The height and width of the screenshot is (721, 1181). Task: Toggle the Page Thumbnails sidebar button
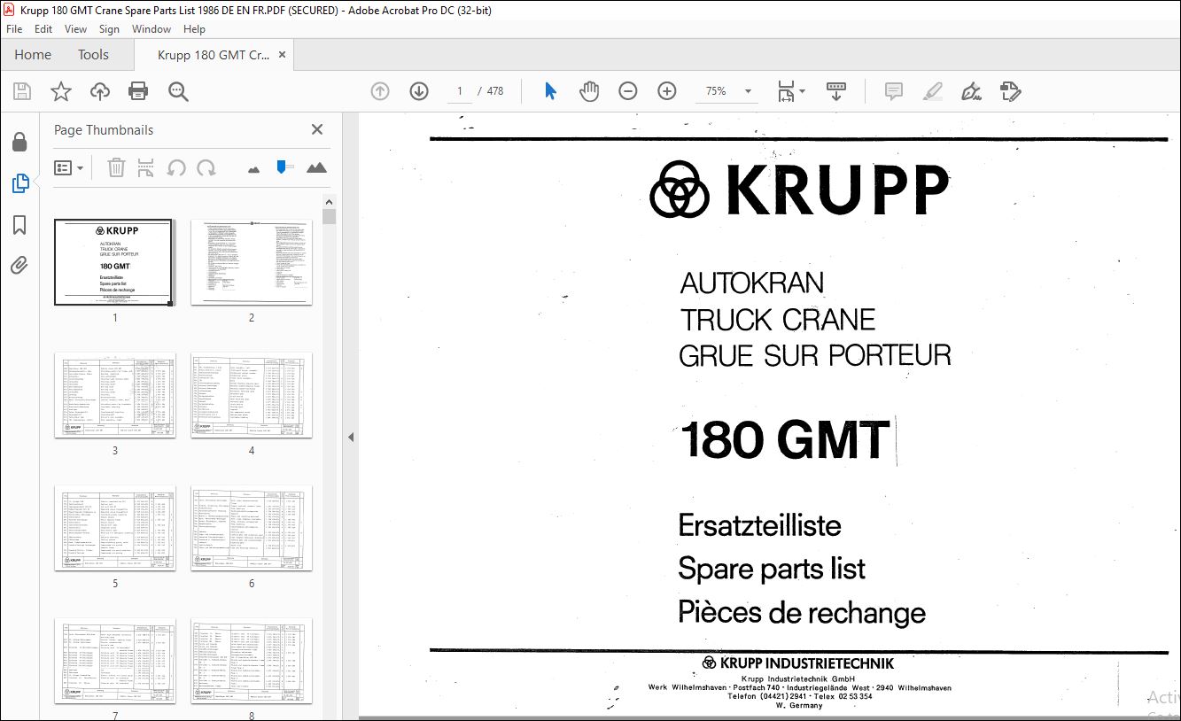(x=19, y=183)
